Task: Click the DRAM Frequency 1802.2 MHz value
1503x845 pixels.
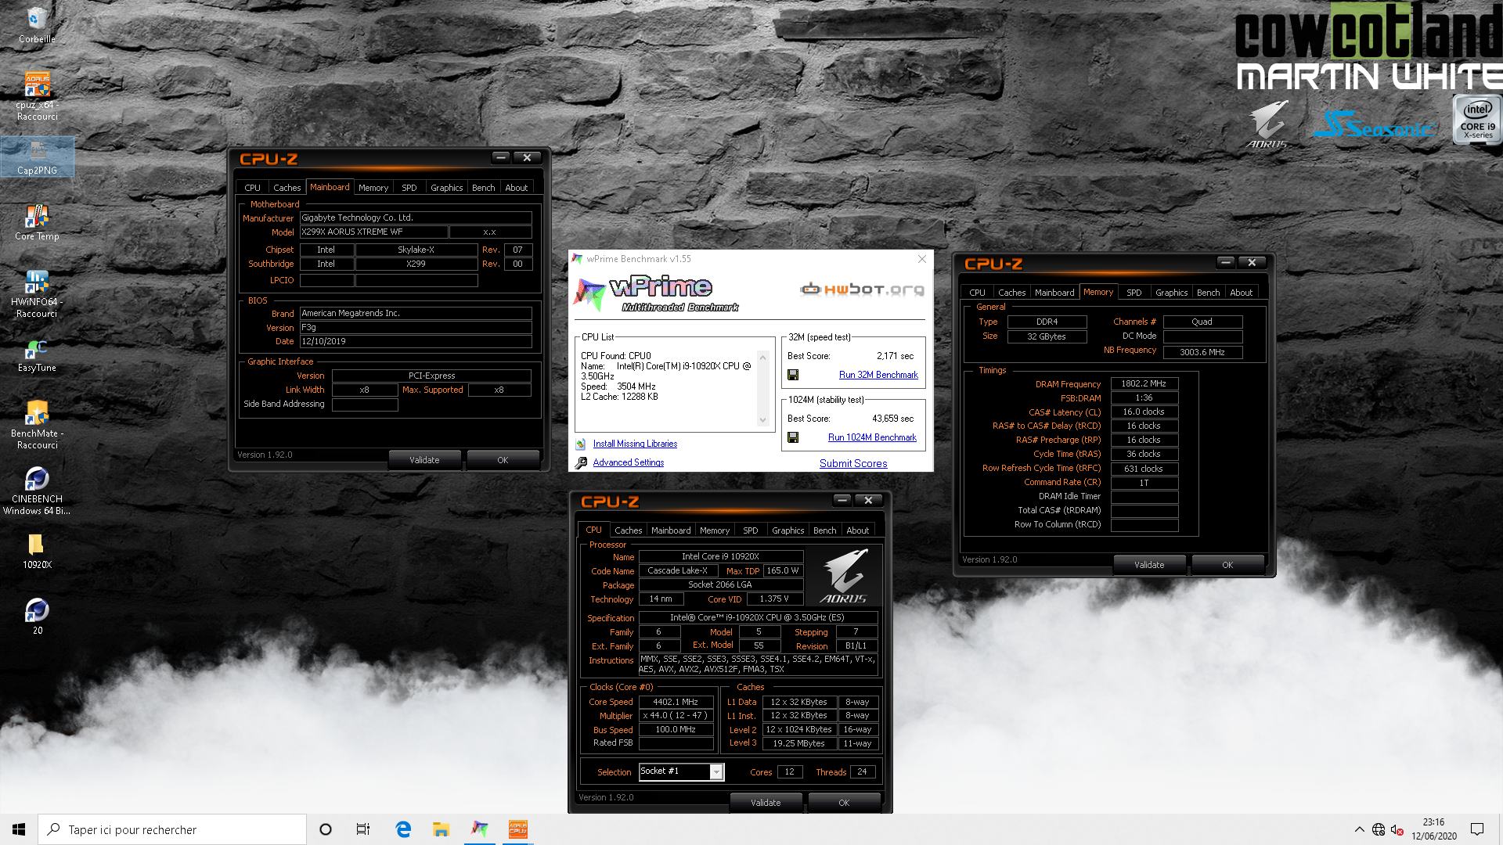Action: pos(1144,384)
